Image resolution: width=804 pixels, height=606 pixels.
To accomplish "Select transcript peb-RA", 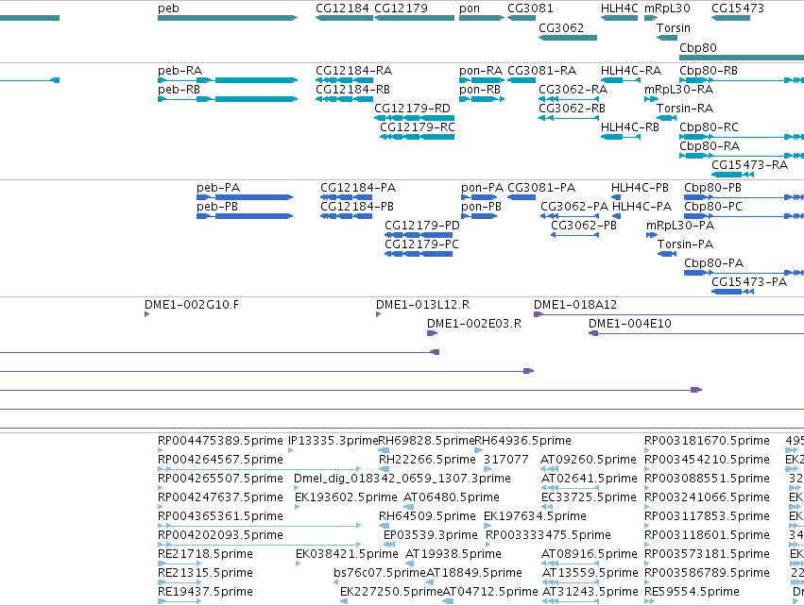I will coord(228,80).
